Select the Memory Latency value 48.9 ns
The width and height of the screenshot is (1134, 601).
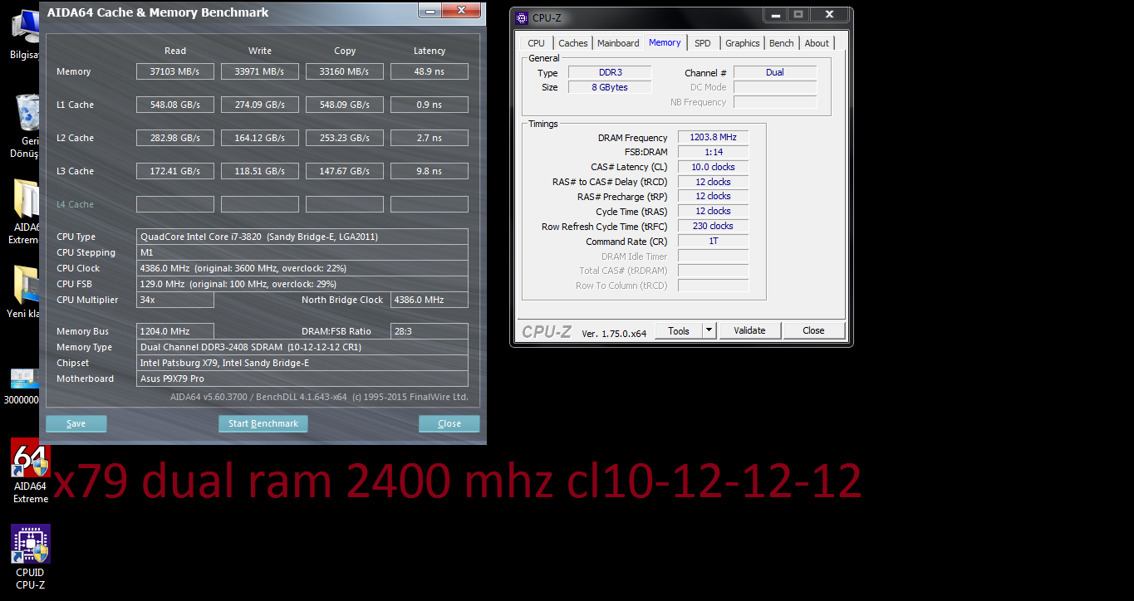coord(430,71)
